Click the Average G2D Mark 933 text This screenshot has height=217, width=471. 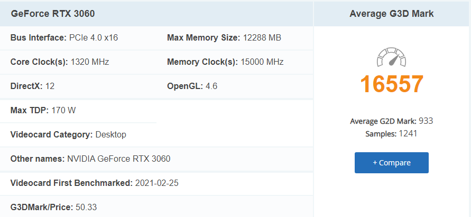391,121
